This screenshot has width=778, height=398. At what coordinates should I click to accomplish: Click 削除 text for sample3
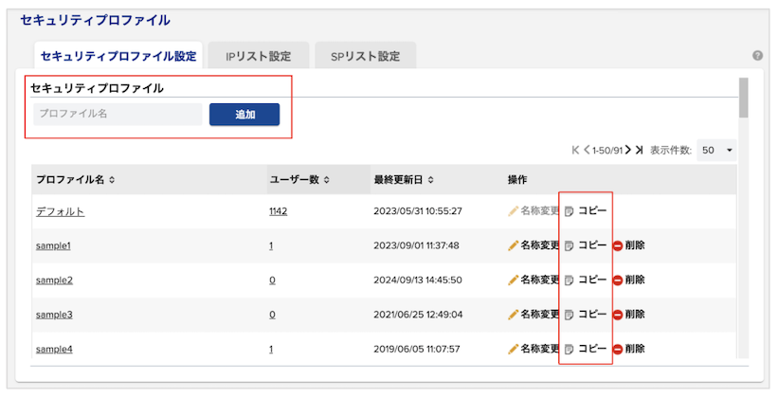635,314
